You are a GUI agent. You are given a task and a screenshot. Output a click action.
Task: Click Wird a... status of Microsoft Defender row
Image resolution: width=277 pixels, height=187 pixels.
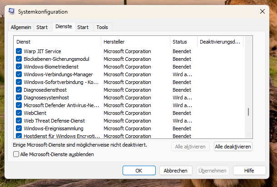(x=182, y=105)
